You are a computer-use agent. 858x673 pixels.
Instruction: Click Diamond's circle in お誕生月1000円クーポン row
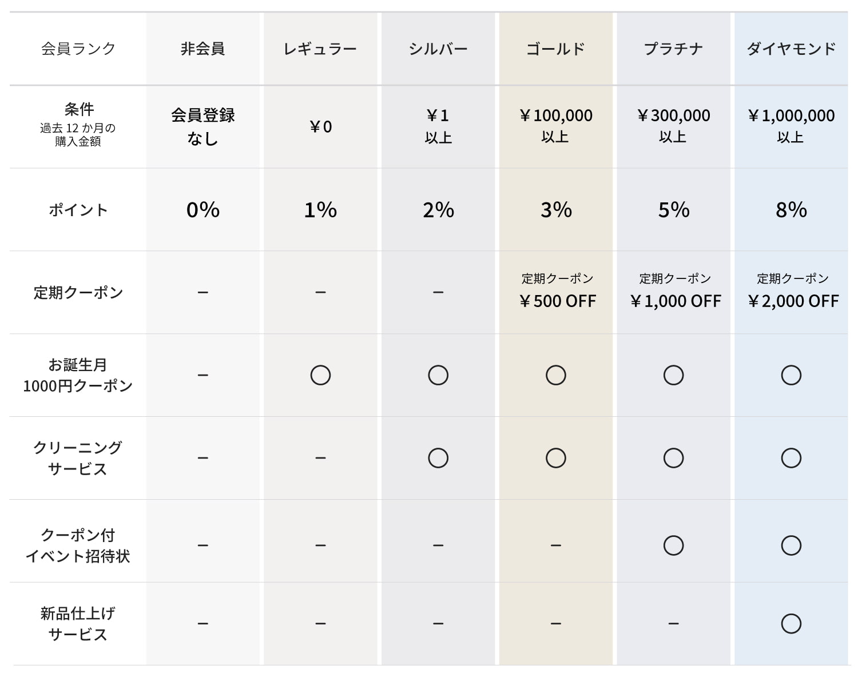[x=791, y=375]
